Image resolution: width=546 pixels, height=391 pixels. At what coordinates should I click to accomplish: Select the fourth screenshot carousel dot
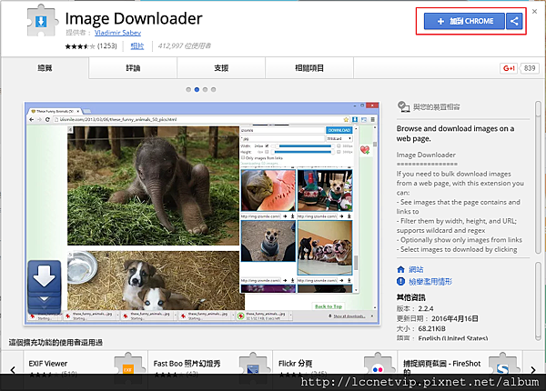point(214,89)
